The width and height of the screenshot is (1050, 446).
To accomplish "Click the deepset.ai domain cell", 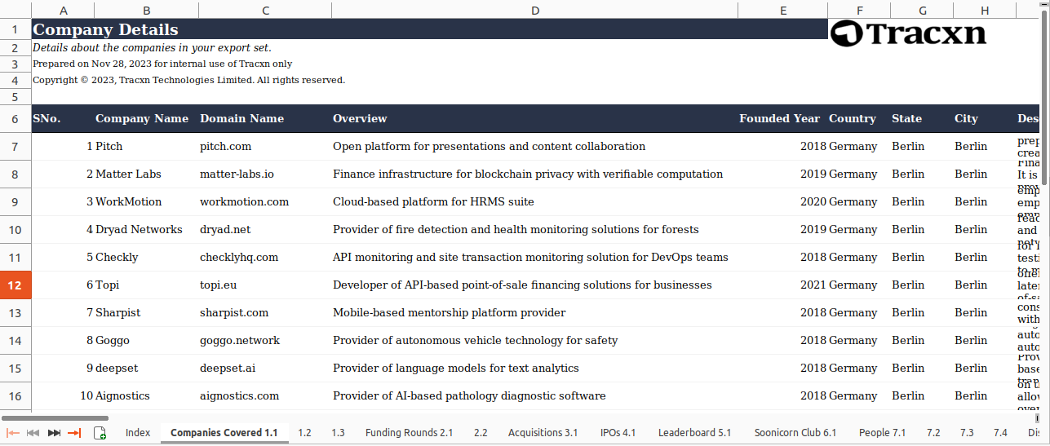I will (x=228, y=369).
